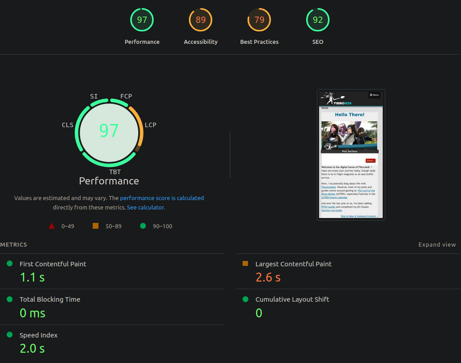The image size is (461, 363).
Task: Click the orange LCP arc segment of the gauge
Action: click(x=140, y=125)
